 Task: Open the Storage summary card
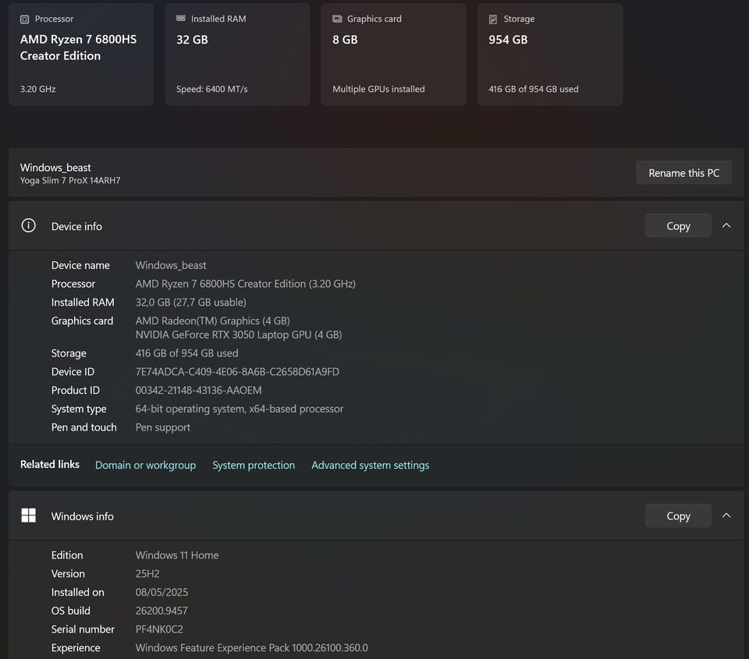(550, 55)
